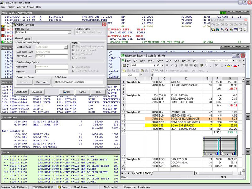Click the Save icon in Excel
Screen dimensions: 252x189
click(x=125, y=66)
